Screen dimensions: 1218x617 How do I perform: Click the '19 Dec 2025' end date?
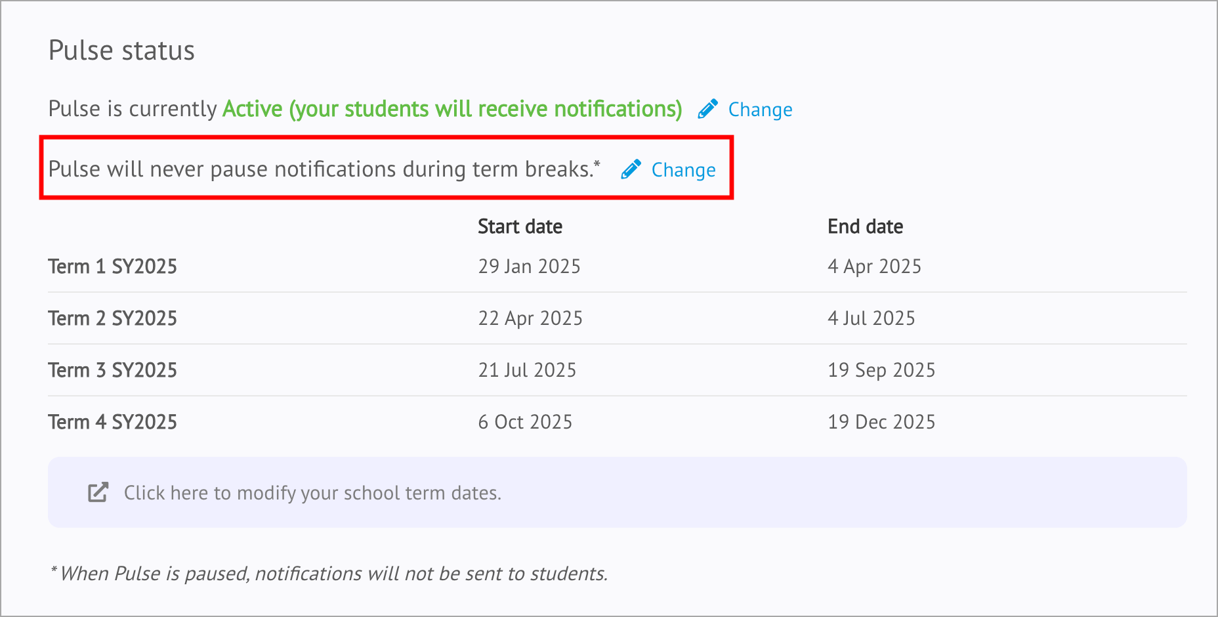[881, 422]
